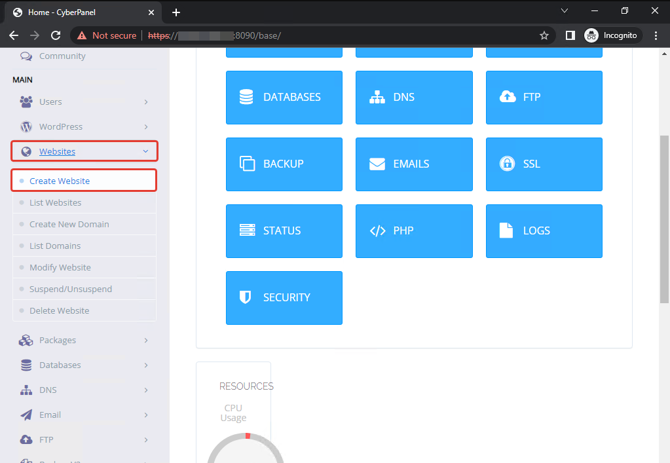This screenshot has width=670, height=463.
Task: Click the browser forward arrow
Action: coord(35,35)
